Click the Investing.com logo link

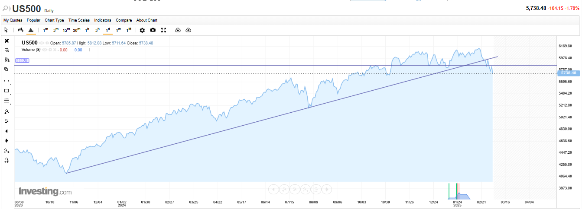45,191
